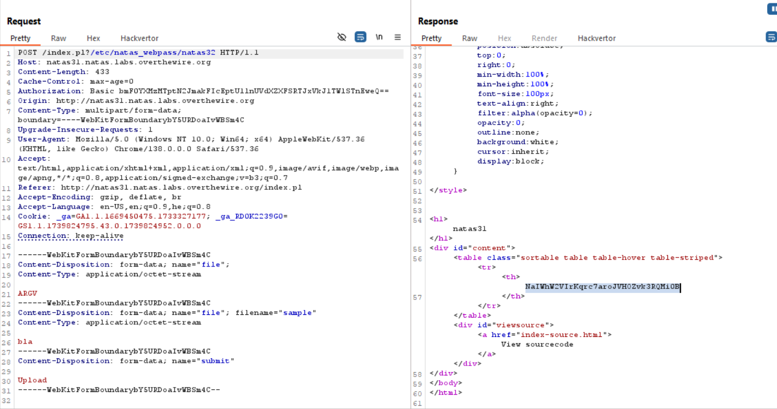Click min-width:100% CSS line
This screenshot has width=777, height=409.
coord(513,75)
